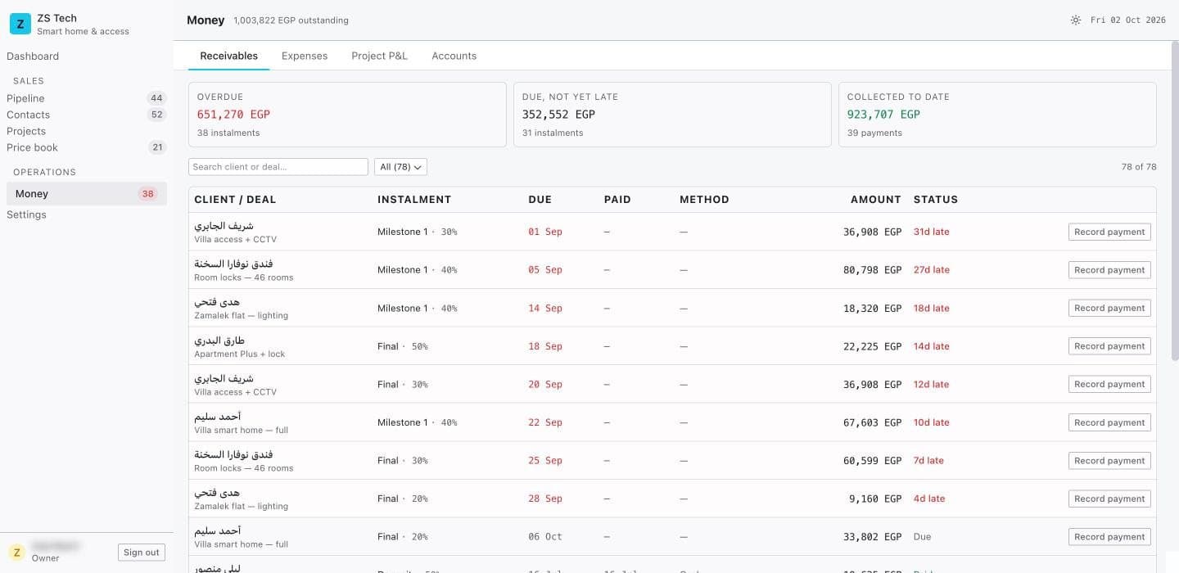Record payment for 36,908 EGP 31d late row
Screen dimensions: 1179x573
(x=1109, y=232)
